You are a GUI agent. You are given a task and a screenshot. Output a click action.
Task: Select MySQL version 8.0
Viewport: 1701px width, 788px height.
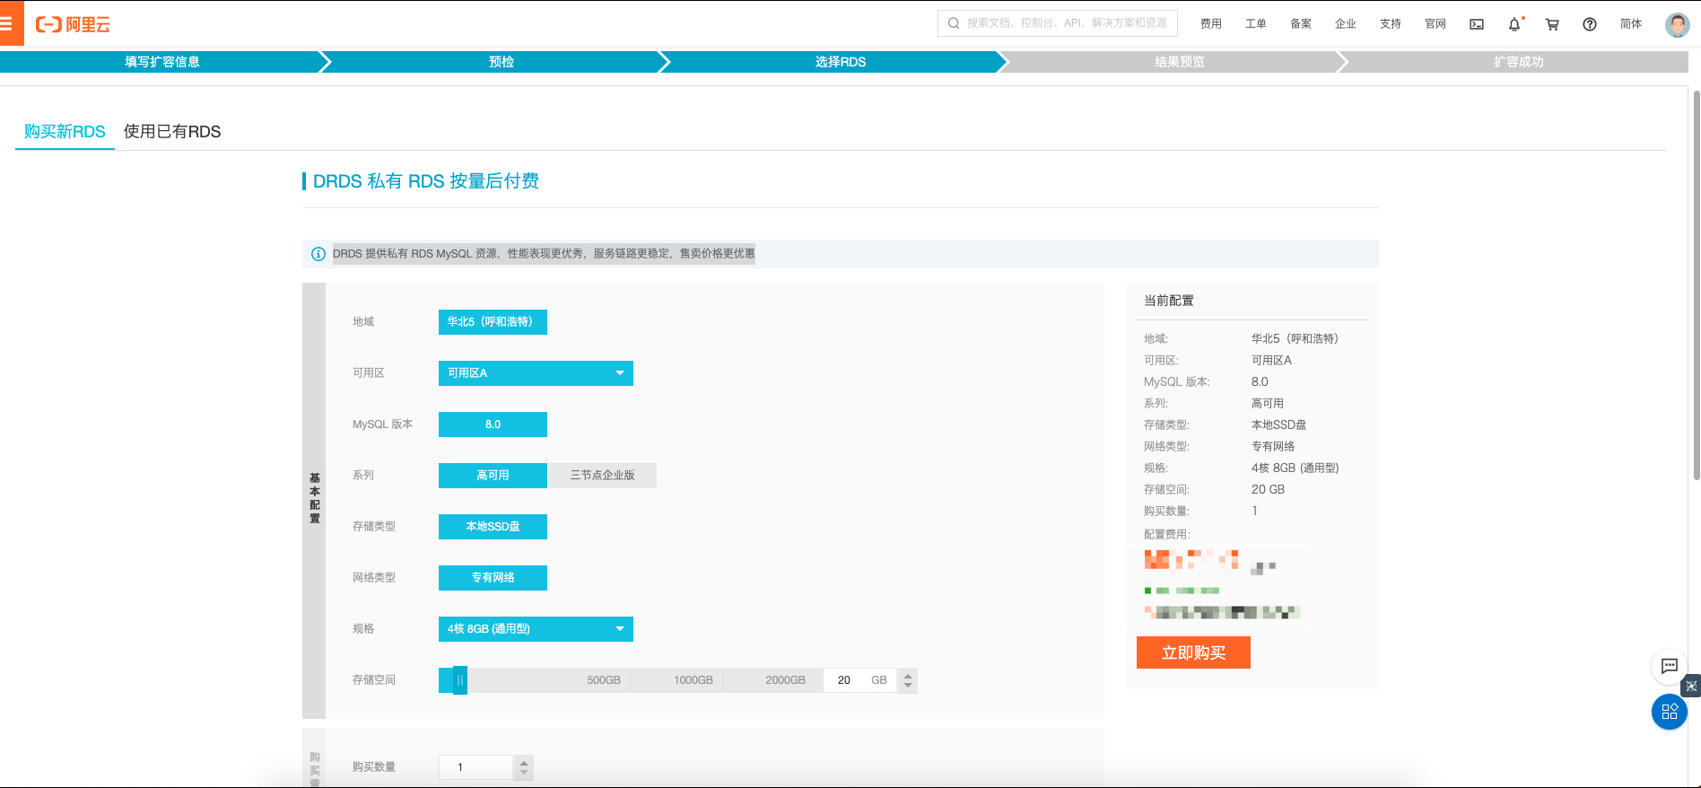[493, 425]
